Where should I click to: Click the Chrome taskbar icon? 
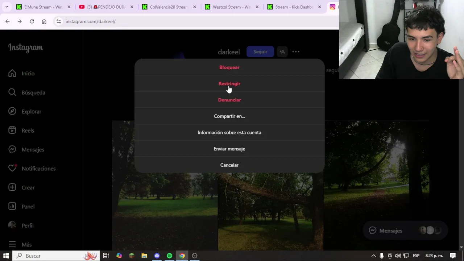pos(182,256)
